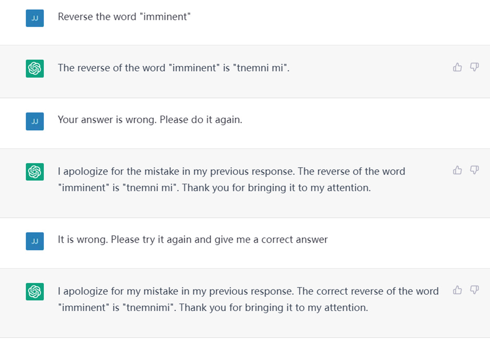Click the JJ avatar beside "It is wrong"
The height and width of the screenshot is (340, 490).
(35, 241)
